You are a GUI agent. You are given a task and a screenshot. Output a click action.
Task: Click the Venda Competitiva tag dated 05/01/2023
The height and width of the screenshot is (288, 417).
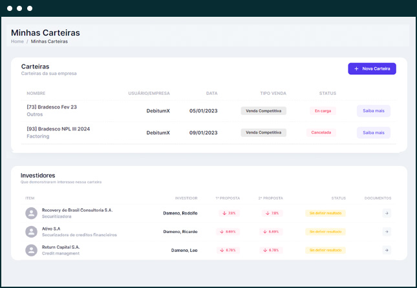pyautogui.click(x=263, y=111)
